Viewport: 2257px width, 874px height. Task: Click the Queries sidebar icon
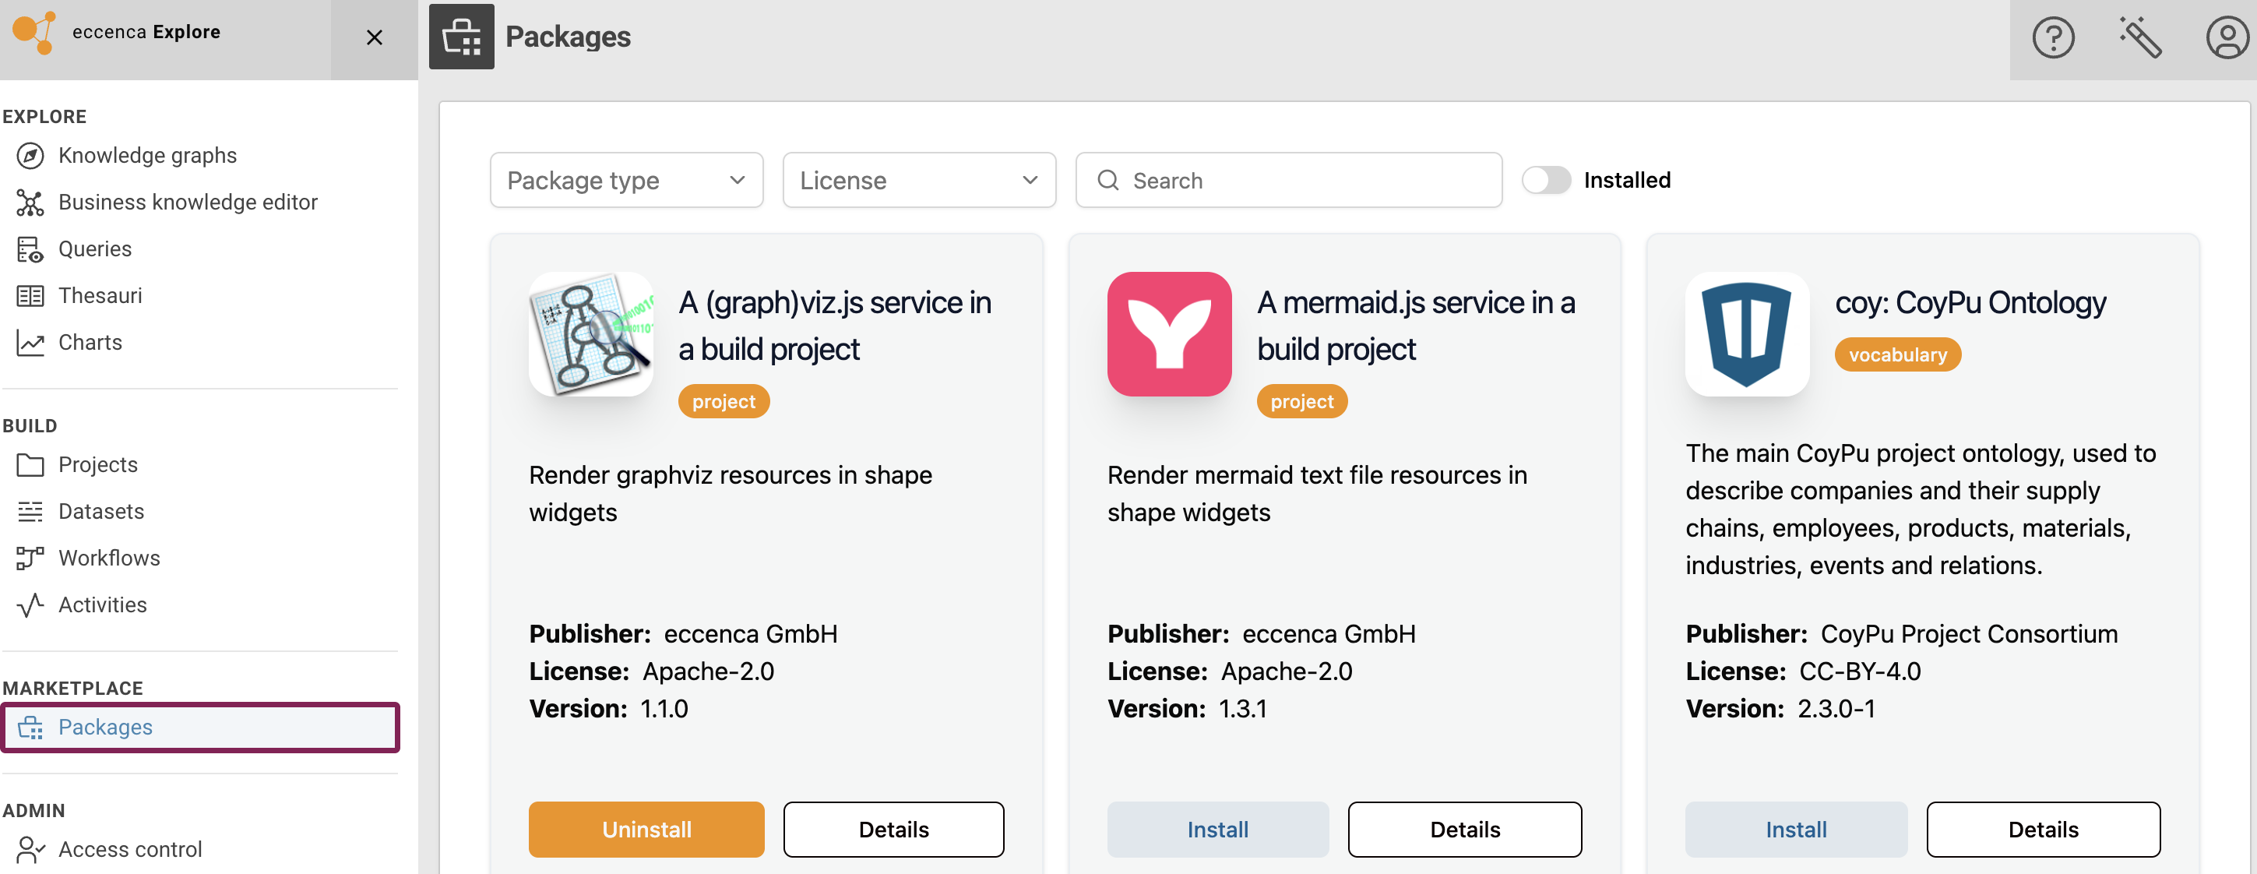point(30,249)
